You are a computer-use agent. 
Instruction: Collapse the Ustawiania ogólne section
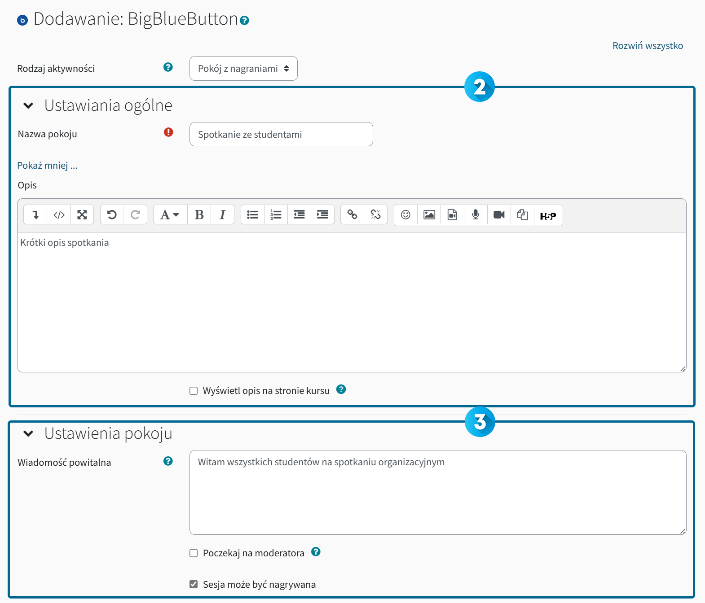point(28,106)
